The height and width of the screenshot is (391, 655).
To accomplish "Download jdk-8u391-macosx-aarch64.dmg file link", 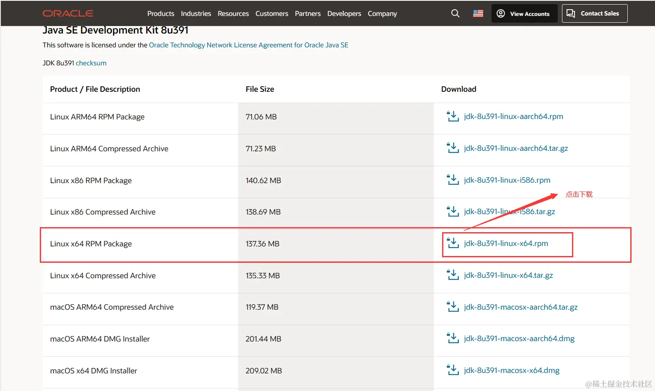I will 519,339.
